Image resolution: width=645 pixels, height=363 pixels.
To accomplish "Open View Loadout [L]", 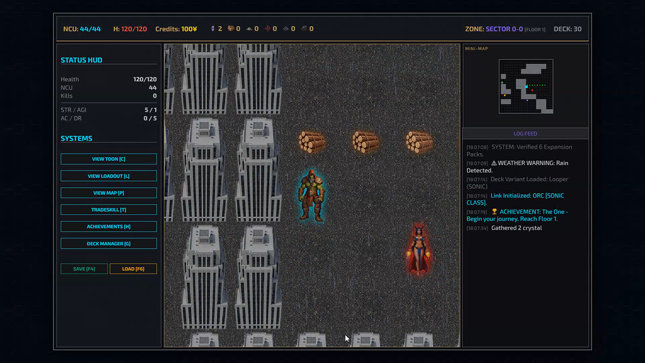I will coord(109,176).
